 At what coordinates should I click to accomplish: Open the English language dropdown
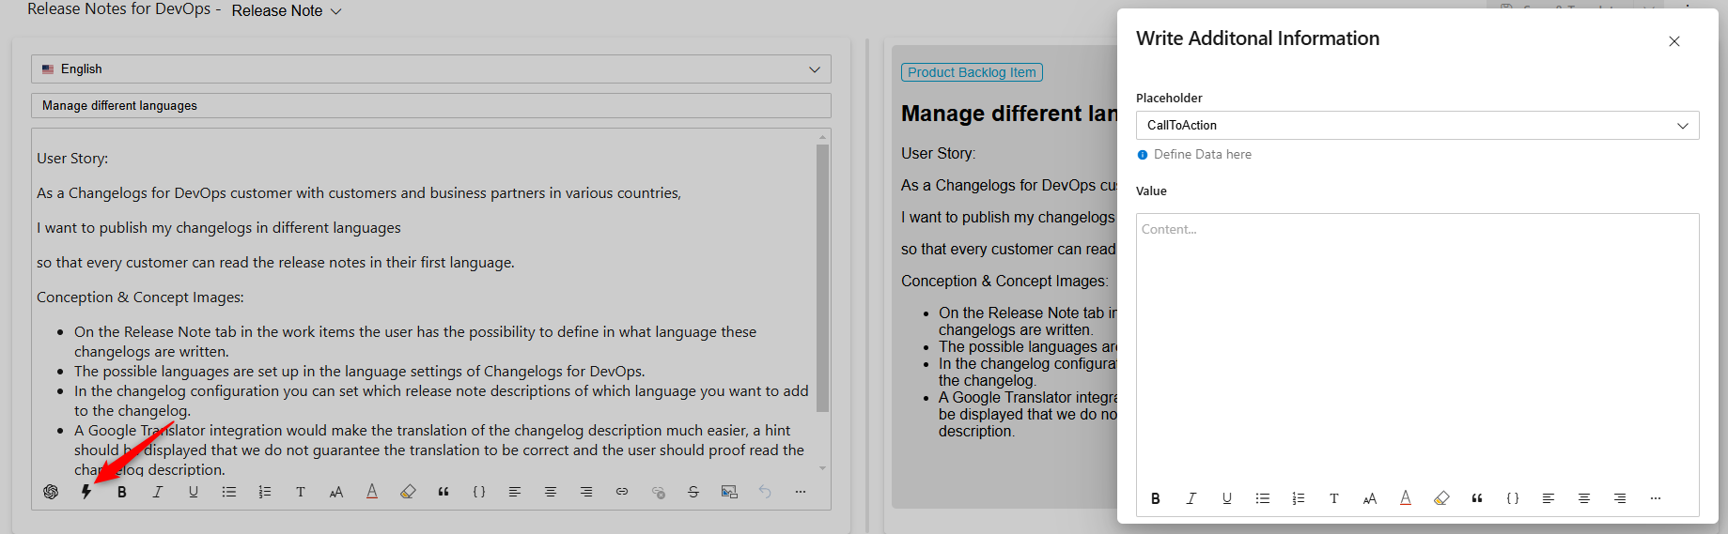(430, 69)
